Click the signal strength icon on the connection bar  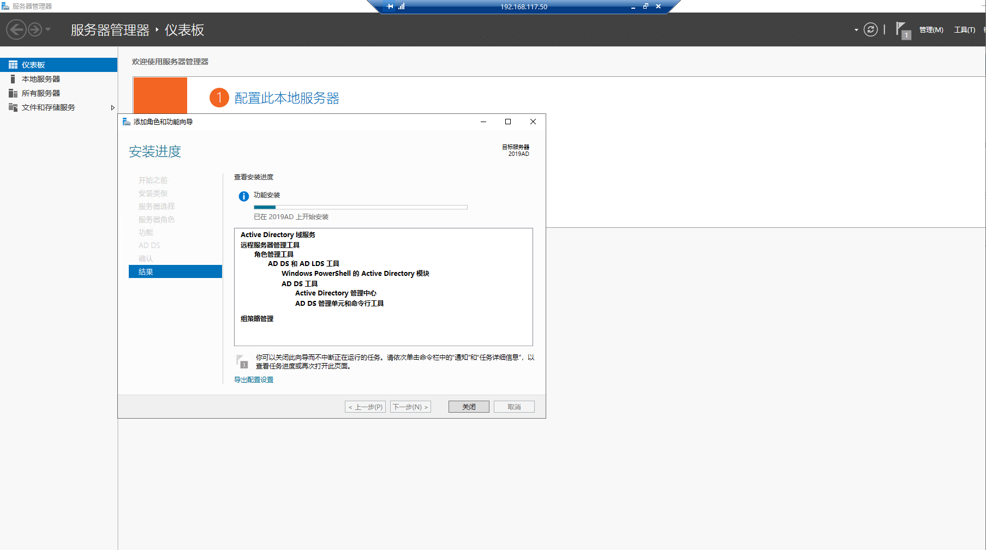pos(402,7)
